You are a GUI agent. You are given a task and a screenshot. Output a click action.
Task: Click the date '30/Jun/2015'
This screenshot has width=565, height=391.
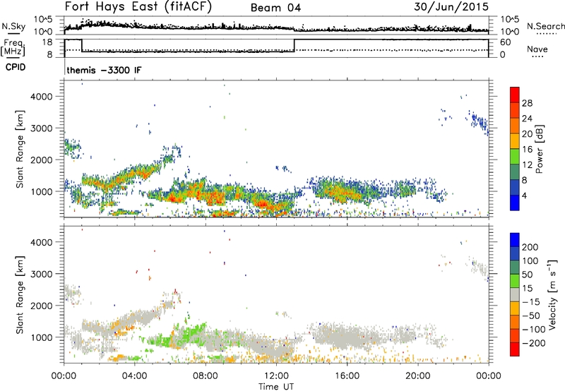451,7
